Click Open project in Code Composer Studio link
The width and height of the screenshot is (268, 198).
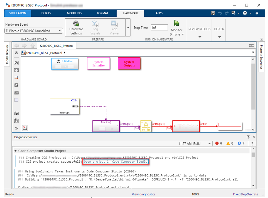[x=116, y=162]
